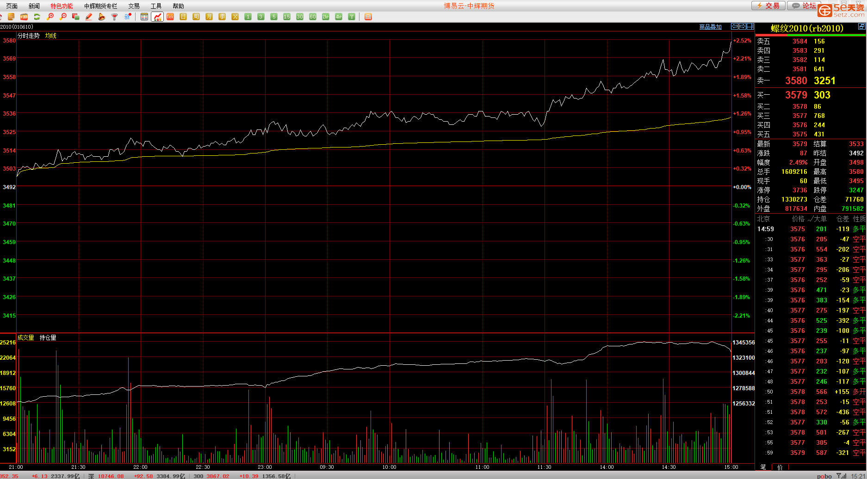Open the 新闻 menu
867x479 pixels.
tap(34, 6)
